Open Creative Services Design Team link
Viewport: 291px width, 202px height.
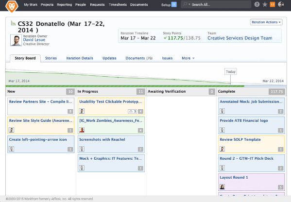pyautogui.click(x=240, y=38)
